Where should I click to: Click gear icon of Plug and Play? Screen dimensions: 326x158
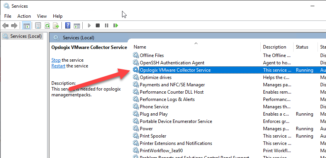pyautogui.click(x=136, y=114)
